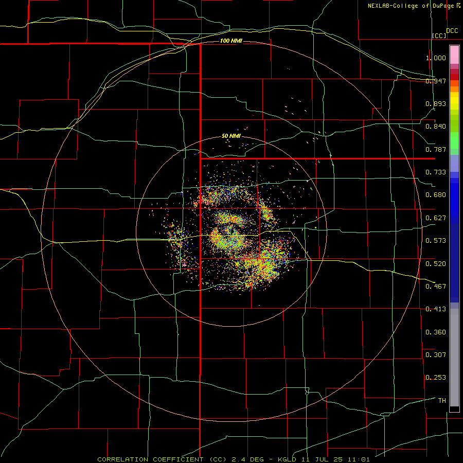Select the 0.360 scale value
Screen dimensions: 463x463
(x=436, y=332)
